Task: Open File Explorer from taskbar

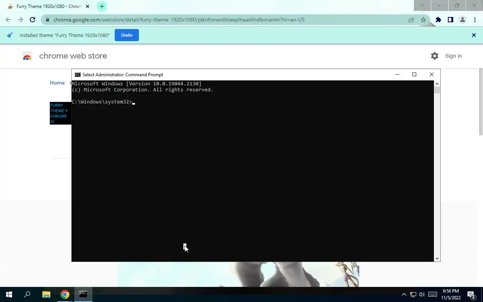Action: coord(46,294)
